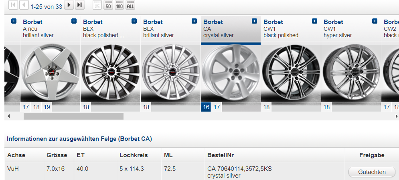
Task: Click 'CA 70640114,3572,5KS' order number
Action: click(x=239, y=169)
